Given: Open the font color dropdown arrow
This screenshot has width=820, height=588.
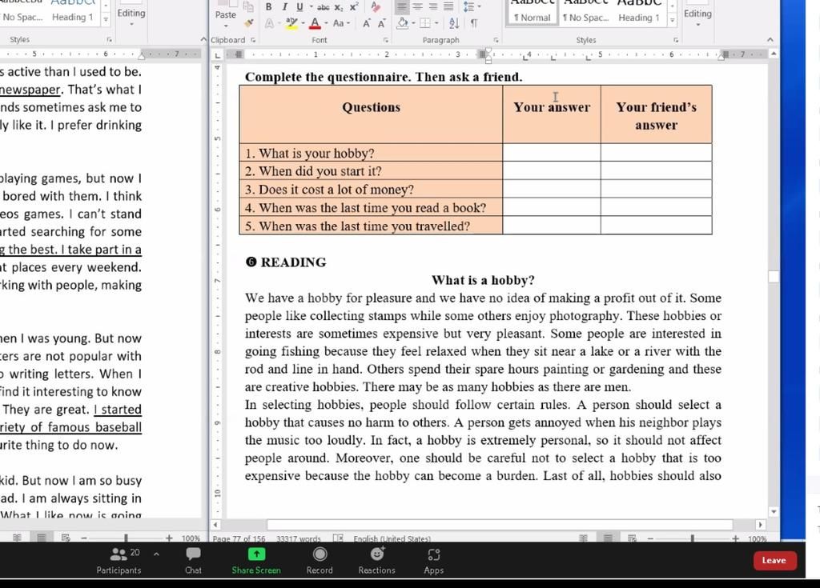Looking at the screenshot, I should [x=327, y=23].
